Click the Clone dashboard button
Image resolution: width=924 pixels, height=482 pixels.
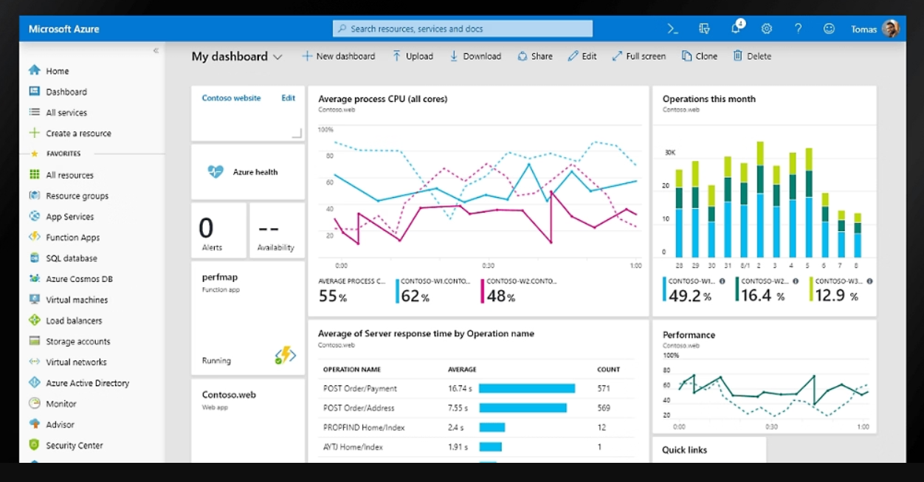699,56
